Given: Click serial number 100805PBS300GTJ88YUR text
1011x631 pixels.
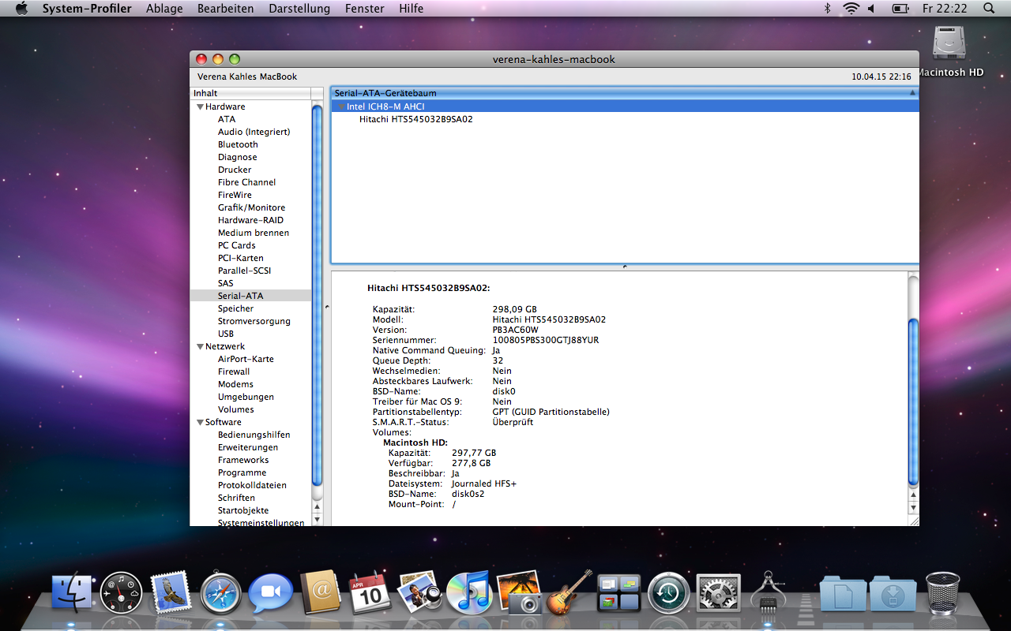Looking at the screenshot, I should [545, 340].
